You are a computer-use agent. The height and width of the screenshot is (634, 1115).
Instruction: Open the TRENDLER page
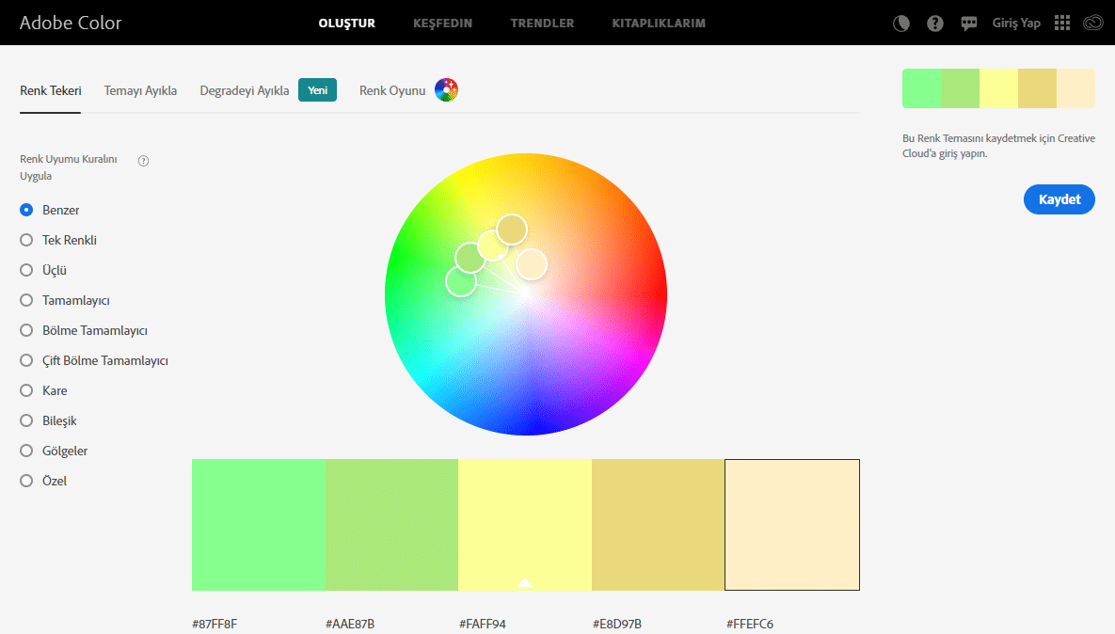tap(542, 24)
